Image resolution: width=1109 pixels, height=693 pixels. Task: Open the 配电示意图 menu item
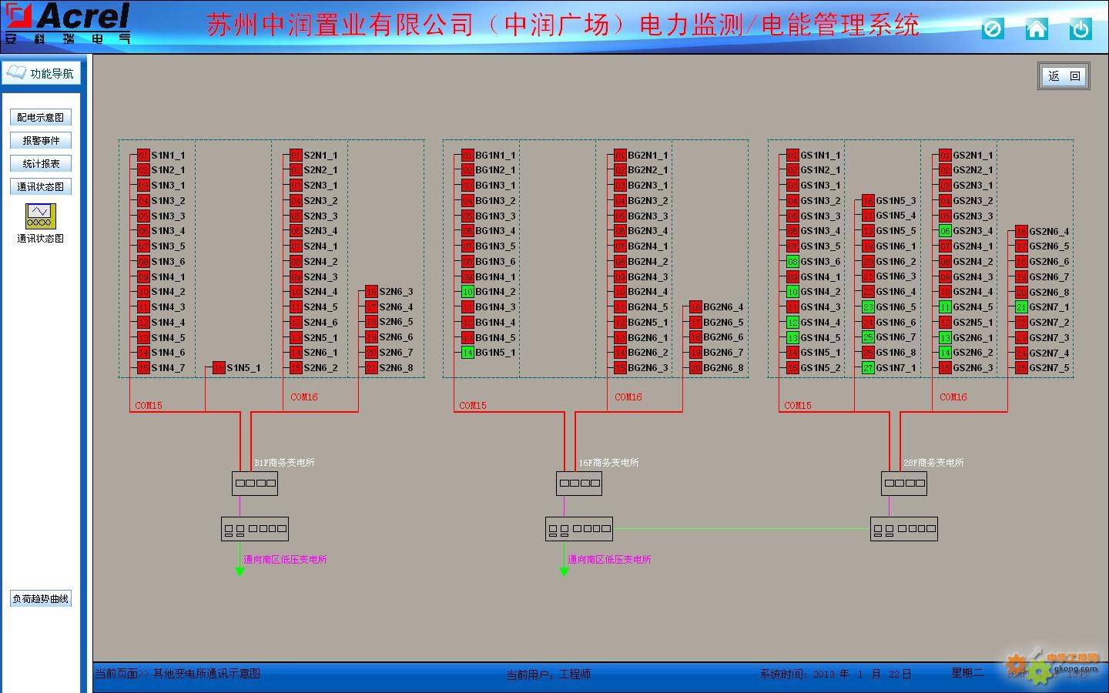tap(41, 117)
